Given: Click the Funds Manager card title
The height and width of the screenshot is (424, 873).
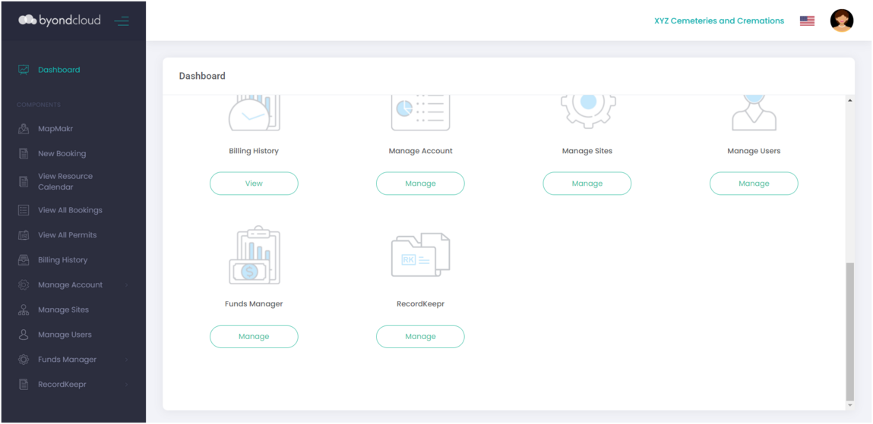Looking at the screenshot, I should click(254, 304).
